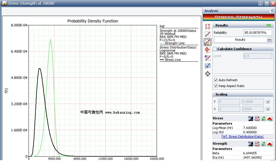Screen dimensions: 276x161
Task: Click the peak of the black stress curve
Action: pyautogui.click(x=39, y=68)
